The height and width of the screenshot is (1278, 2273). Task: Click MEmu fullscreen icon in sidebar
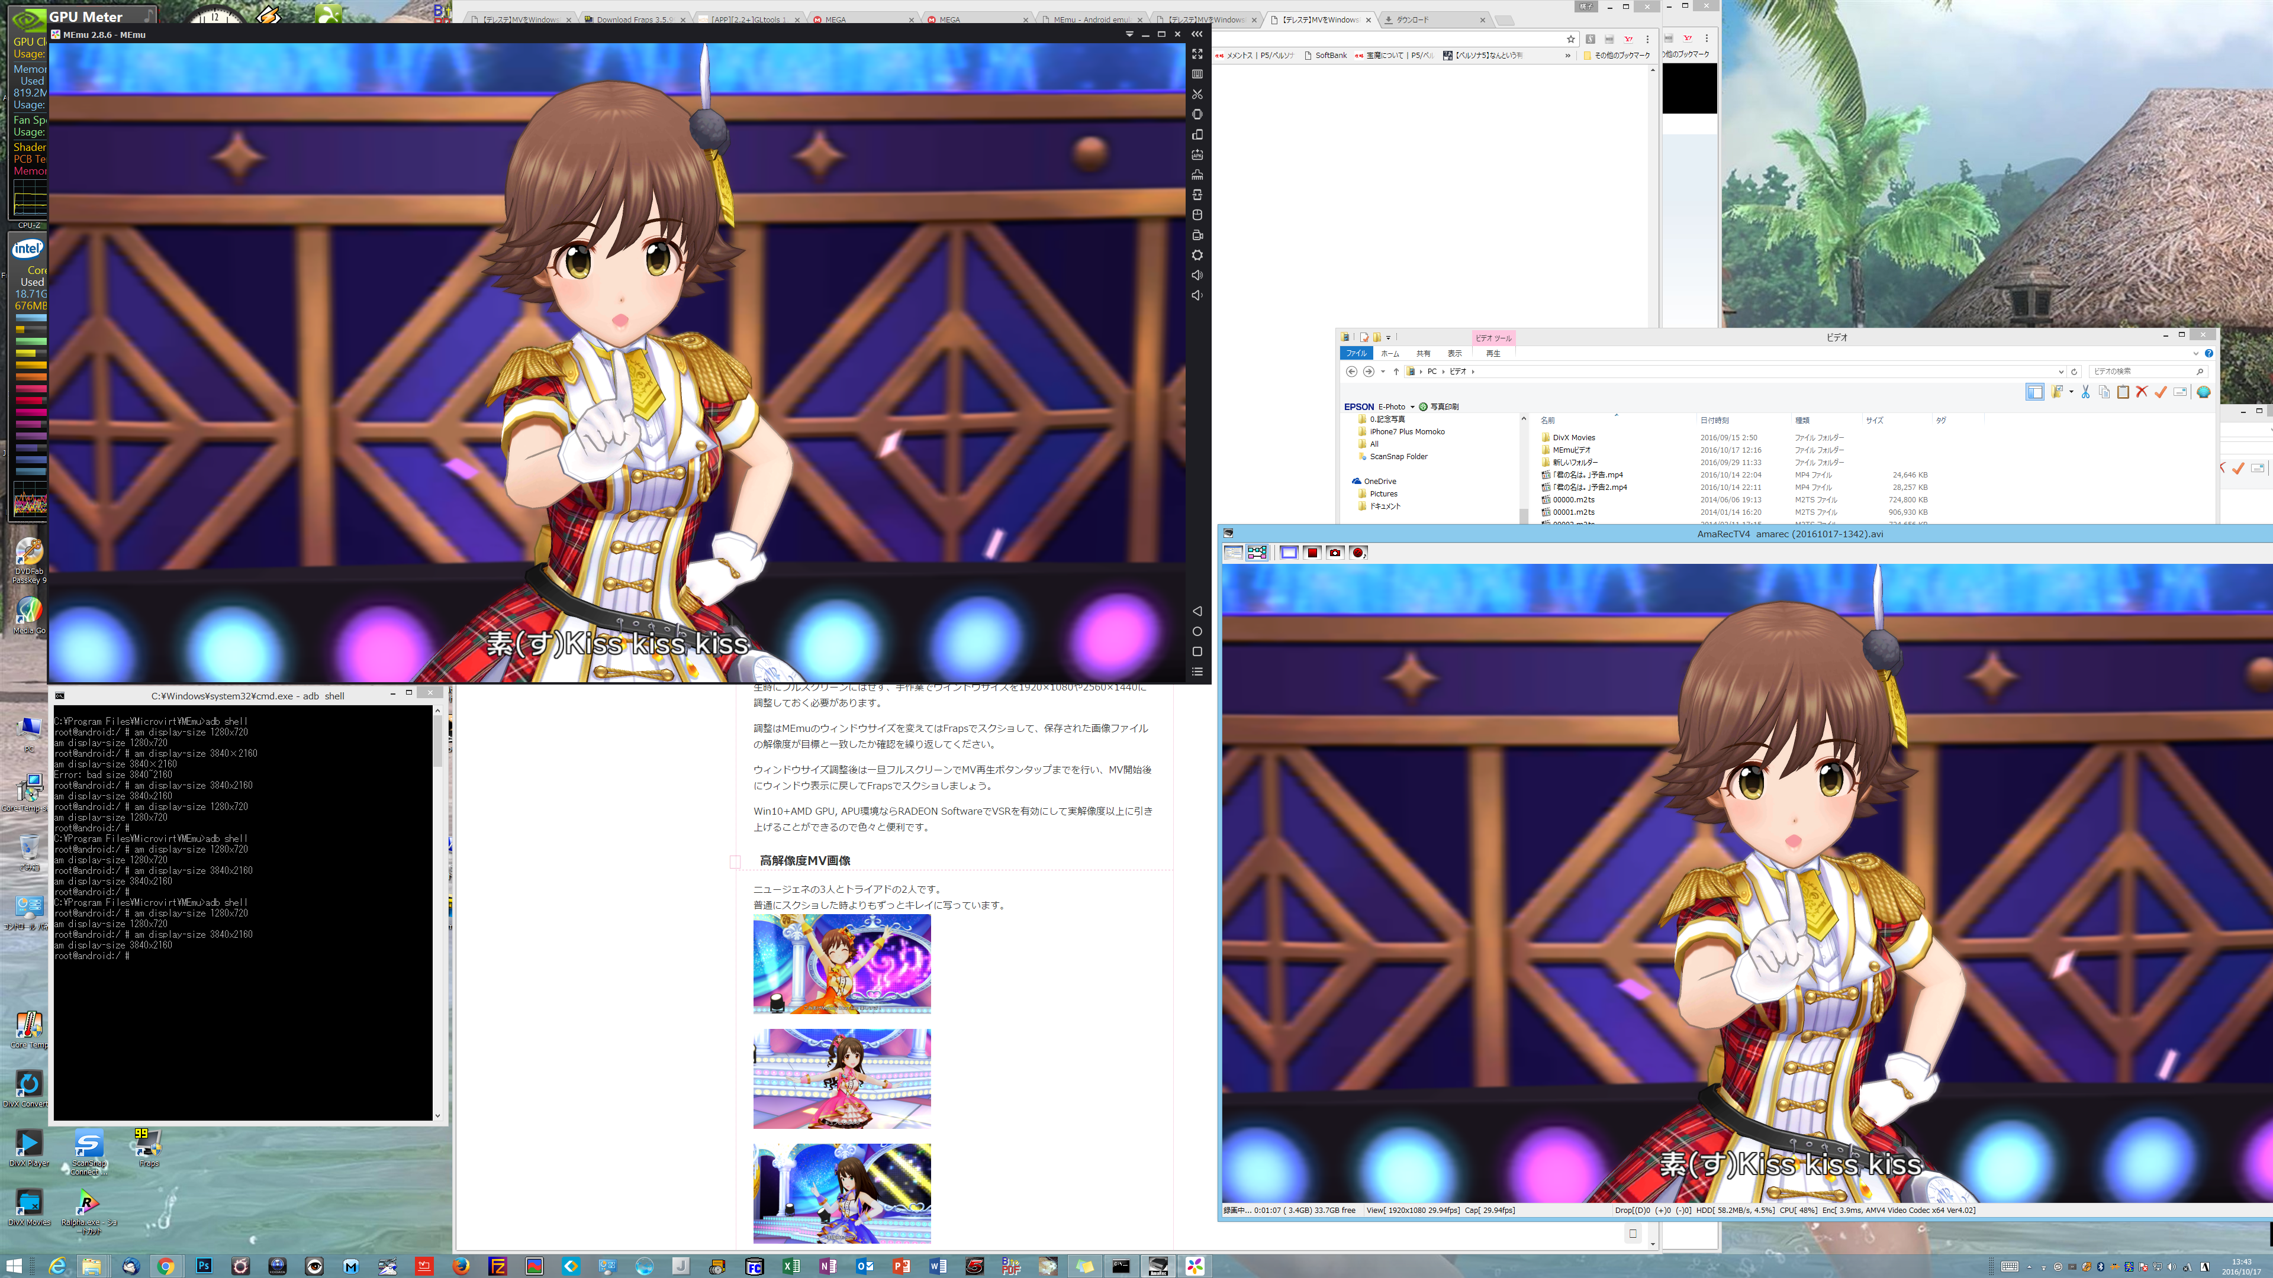[1197, 54]
